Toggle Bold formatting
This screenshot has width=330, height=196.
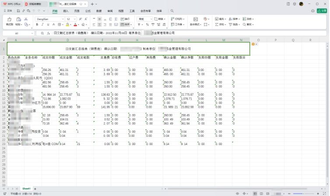click(37, 24)
